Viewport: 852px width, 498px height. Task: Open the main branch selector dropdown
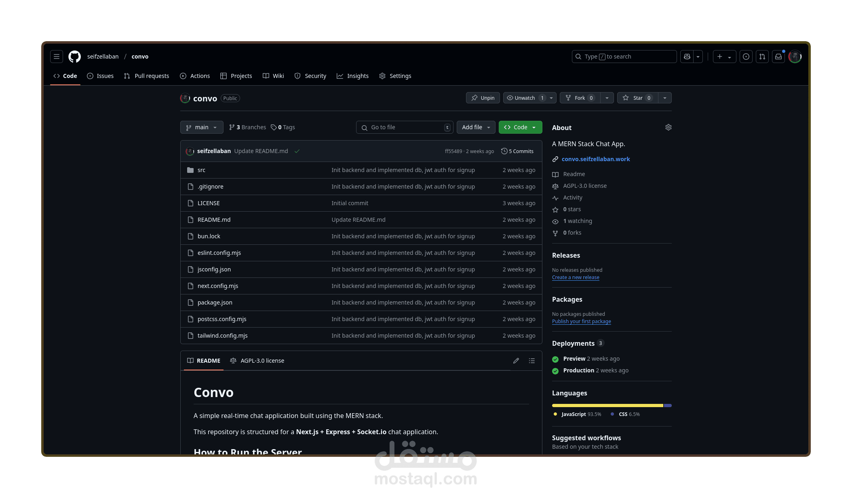pyautogui.click(x=202, y=127)
